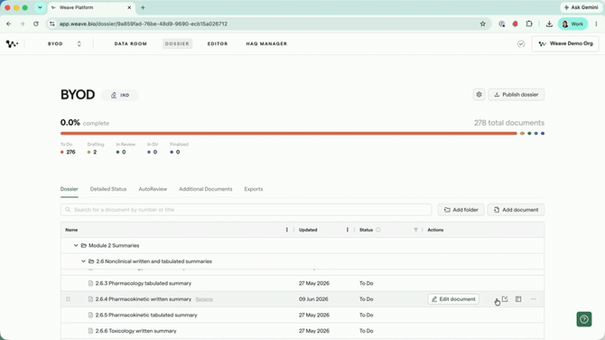Open the Weave Demo Org menu
605x340 pixels.
pos(565,43)
